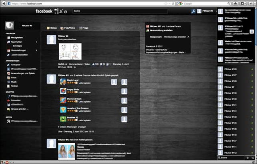Click the small ticker toggle icon beside the news ticker
Screen dimensions: 257x164
(252, 32)
